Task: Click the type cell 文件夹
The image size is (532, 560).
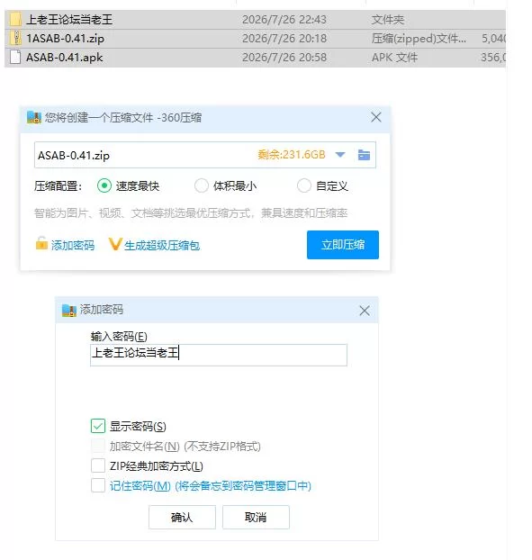Action: coord(388,20)
